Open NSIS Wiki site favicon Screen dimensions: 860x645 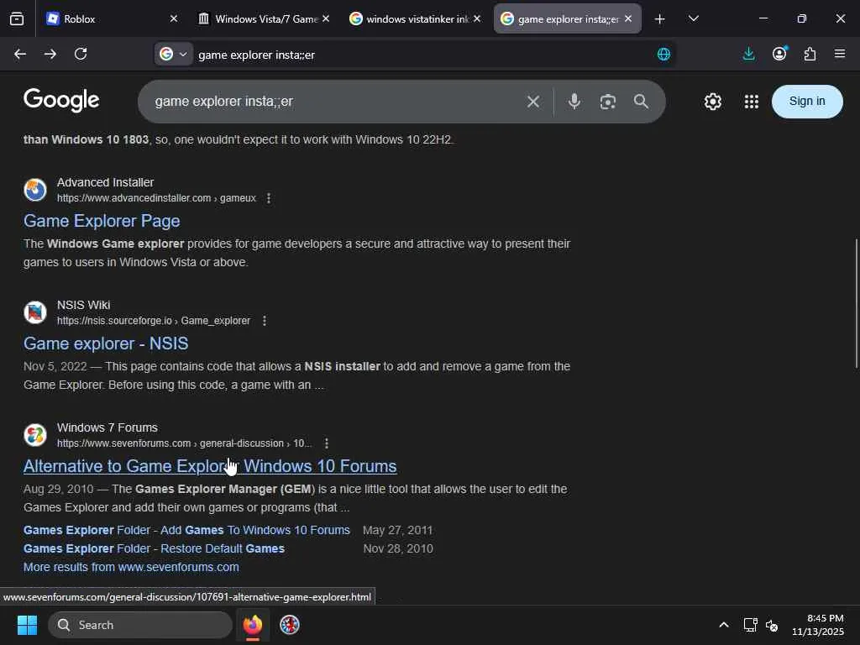[x=35, y=312]
